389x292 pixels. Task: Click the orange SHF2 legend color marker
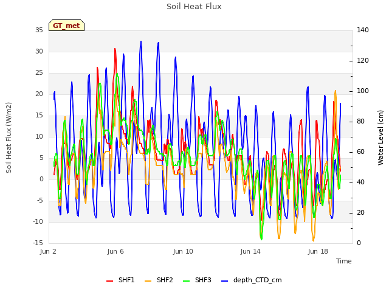pos(148,281)
